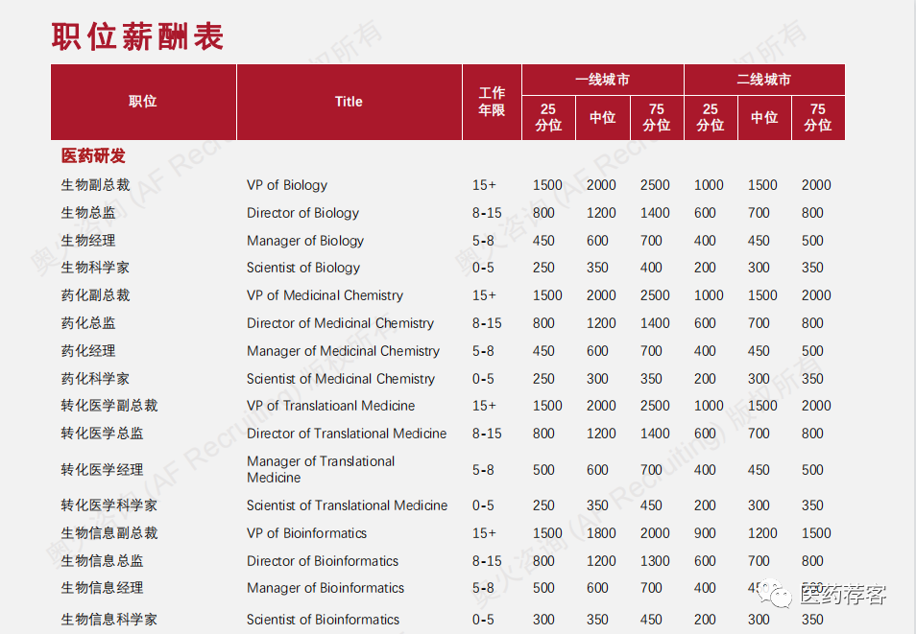This screenshot has width=916, height=634.
Task: Click the VP of Bioinformatics title
Action: (x=306, y=533)
